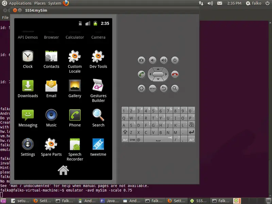Click the red end-call hardware button
Viewport: 272px width, 204px height.
click(x=175, y=74)
